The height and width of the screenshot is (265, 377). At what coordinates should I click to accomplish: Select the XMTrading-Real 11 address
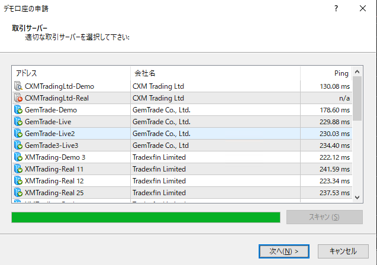(54, 169)
